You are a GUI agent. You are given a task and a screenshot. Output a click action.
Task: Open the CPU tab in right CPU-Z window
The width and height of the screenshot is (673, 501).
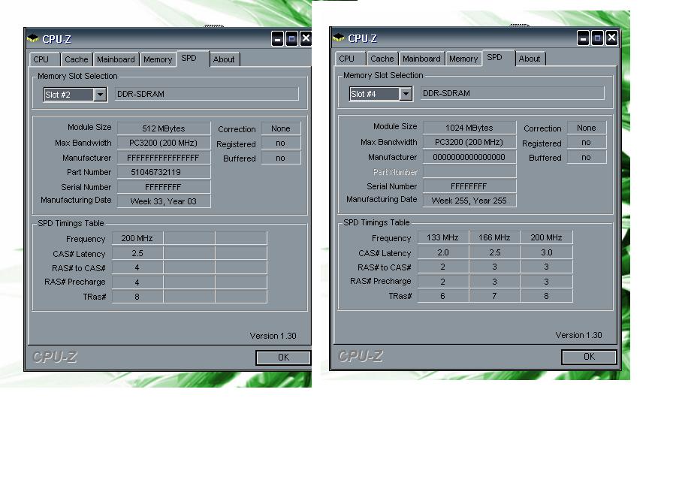(350, 59)
